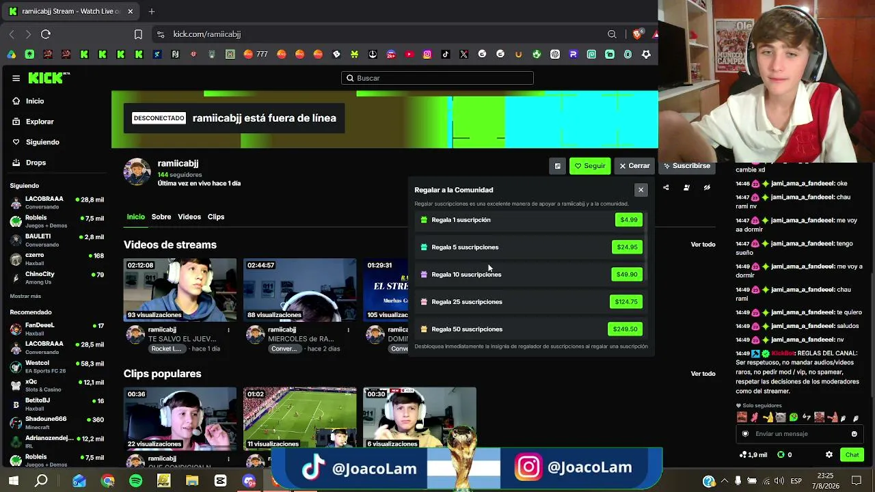Open the Kicks balance icon showing 0
This screenshot has width=875, height=492.
pos(785,454)
